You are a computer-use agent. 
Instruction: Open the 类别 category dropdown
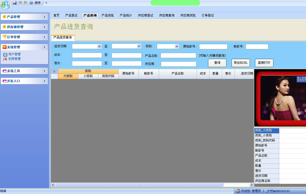pyautogui.click(x=177, y=46)
